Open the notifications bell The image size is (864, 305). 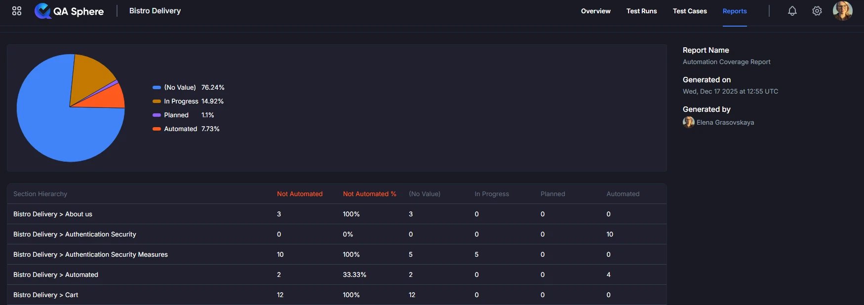coord(792,11)
